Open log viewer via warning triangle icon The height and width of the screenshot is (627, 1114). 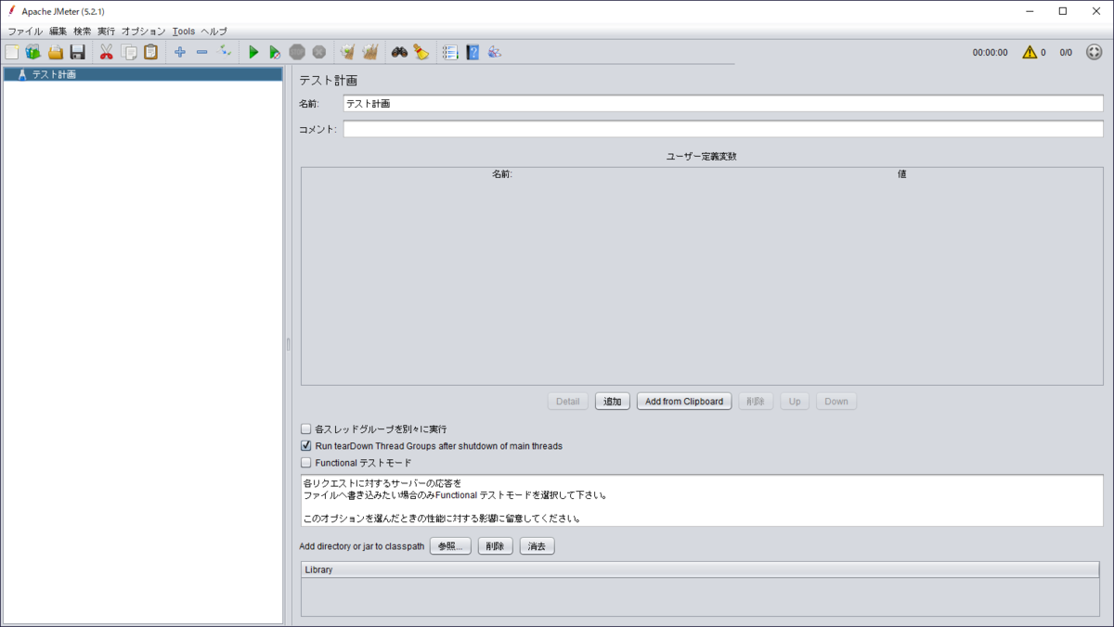[x=1030, y=52]
